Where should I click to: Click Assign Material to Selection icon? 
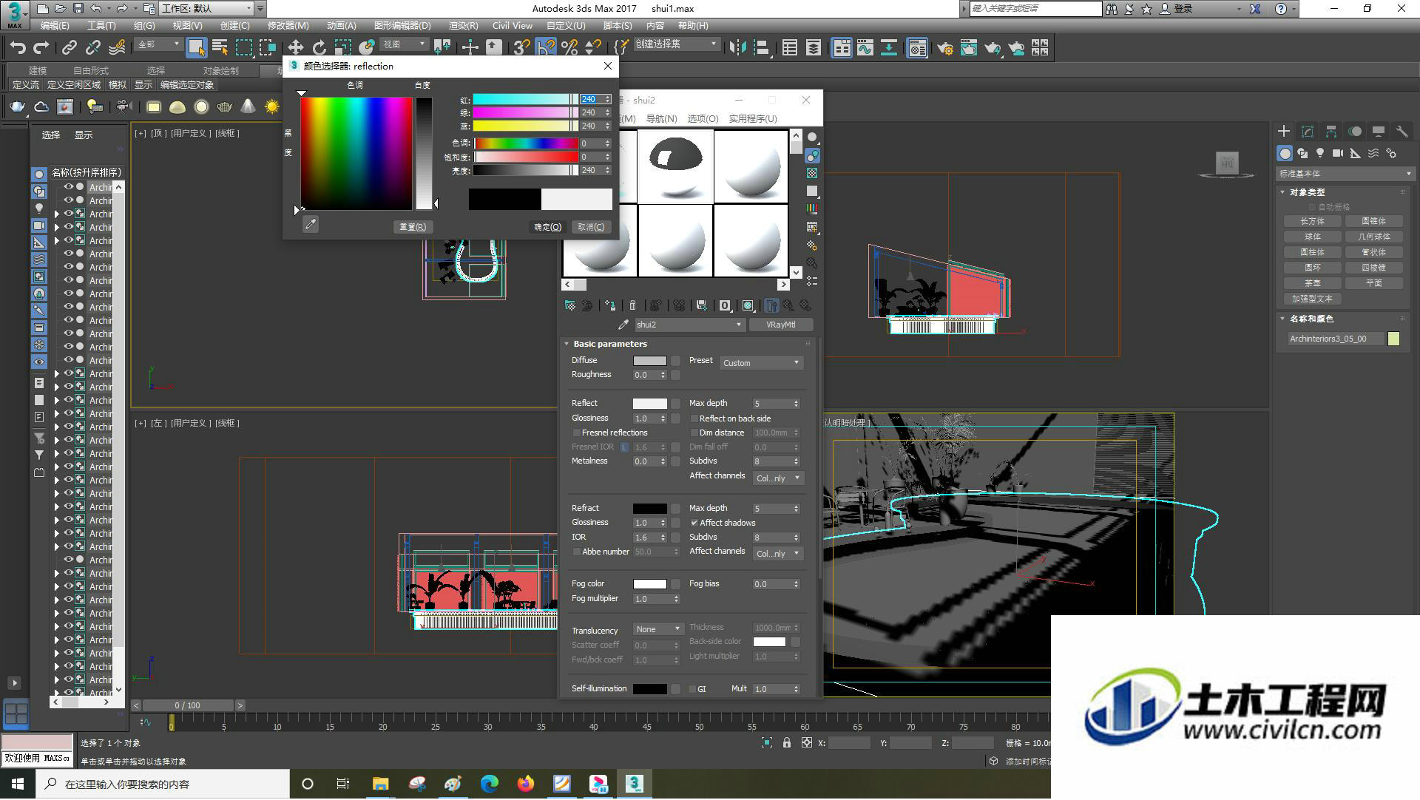point(609,305)
